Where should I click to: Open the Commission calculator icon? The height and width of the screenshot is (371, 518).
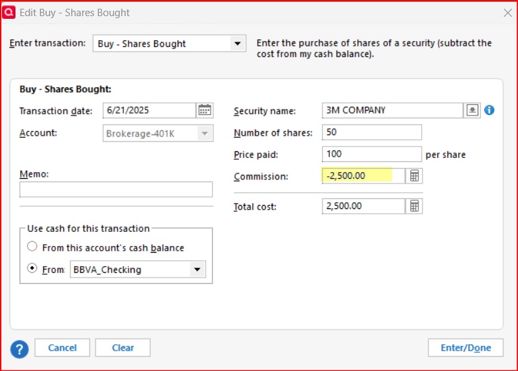point(414,176)
